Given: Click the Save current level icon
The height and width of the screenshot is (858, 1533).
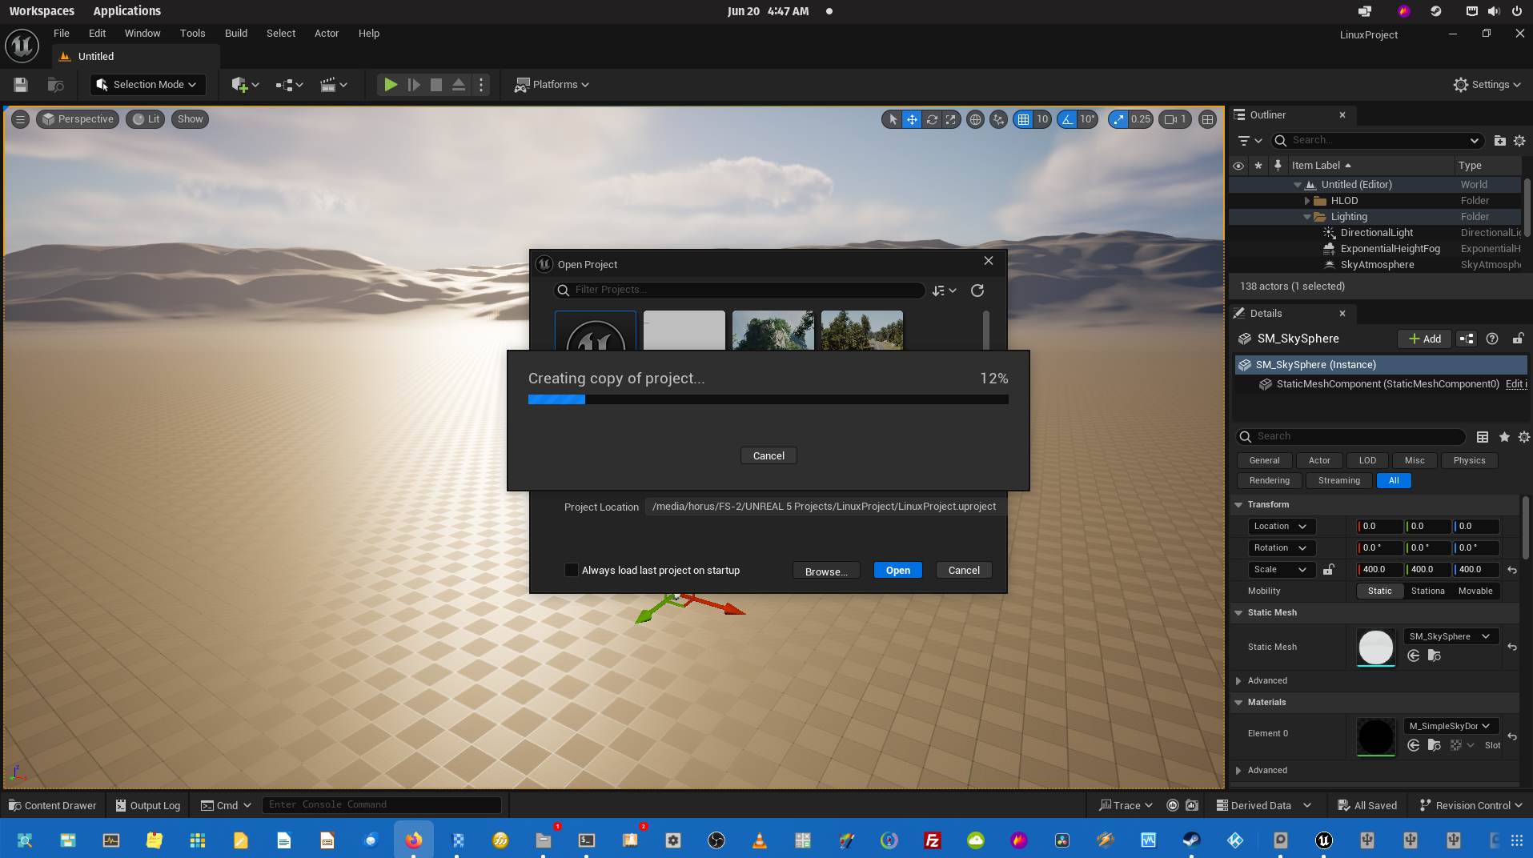Looking at the screenshot, I should [x=21, y=85].
